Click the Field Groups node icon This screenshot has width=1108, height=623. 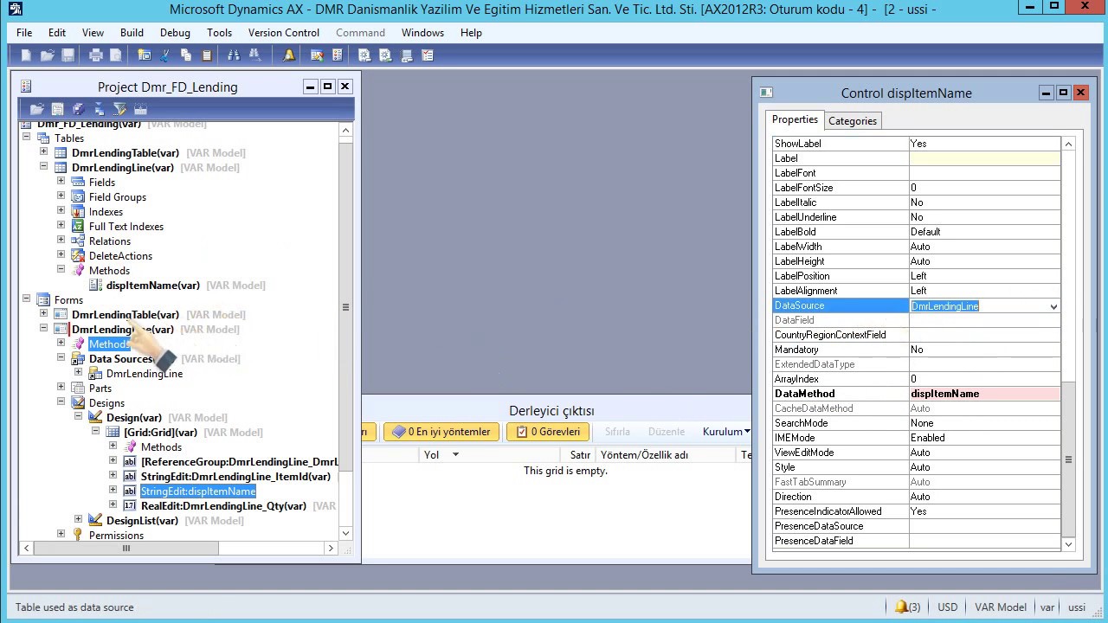78,197
